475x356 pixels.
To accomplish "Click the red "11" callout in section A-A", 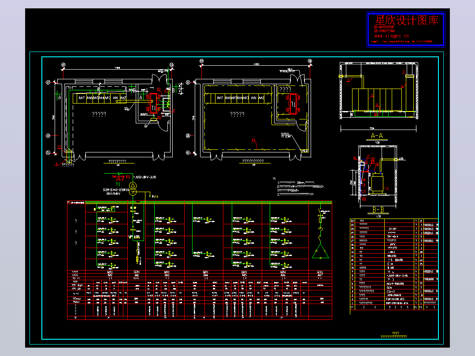I will coord(377,105).
